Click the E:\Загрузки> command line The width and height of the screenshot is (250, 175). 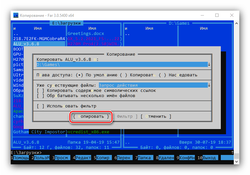26,153
